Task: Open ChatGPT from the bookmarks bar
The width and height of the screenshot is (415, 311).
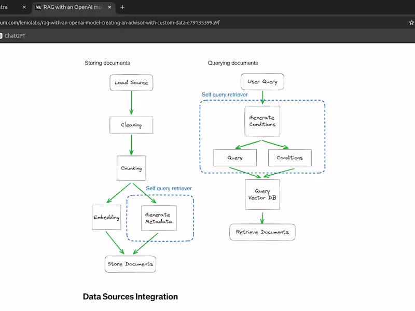Action: (14, 36)
